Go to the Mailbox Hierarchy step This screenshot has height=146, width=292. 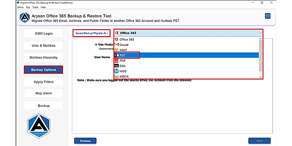(44, 58)
